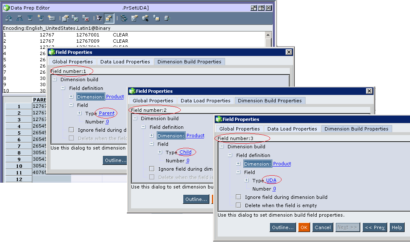Click 'Delete when the field' checkbox in Field number 1 dialog
410x244 pixels.
(71, 138)
